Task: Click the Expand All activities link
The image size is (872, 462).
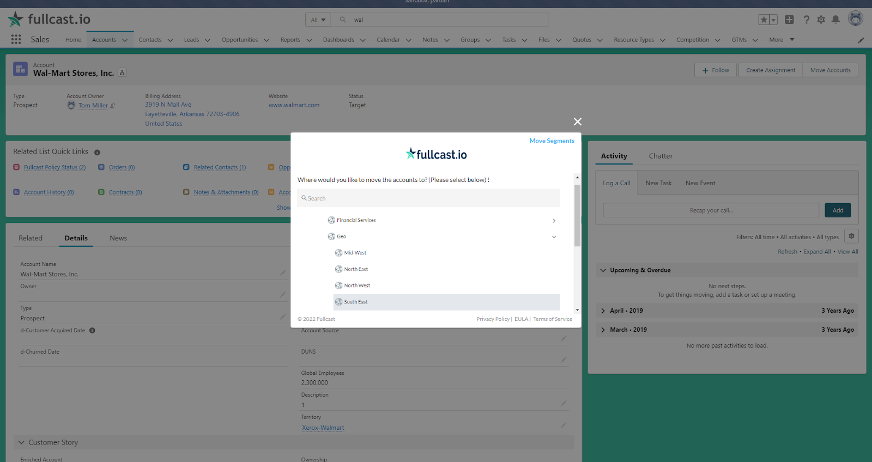Action: pos(817,252)
